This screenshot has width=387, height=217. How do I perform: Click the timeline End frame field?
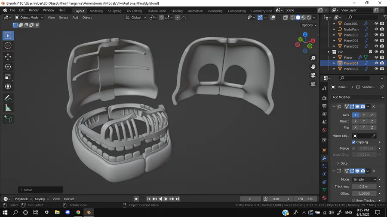pos(306,199)
